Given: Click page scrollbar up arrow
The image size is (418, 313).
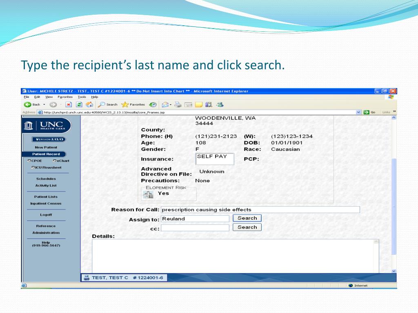Looking at the screenshot, I should coord(394,117).
